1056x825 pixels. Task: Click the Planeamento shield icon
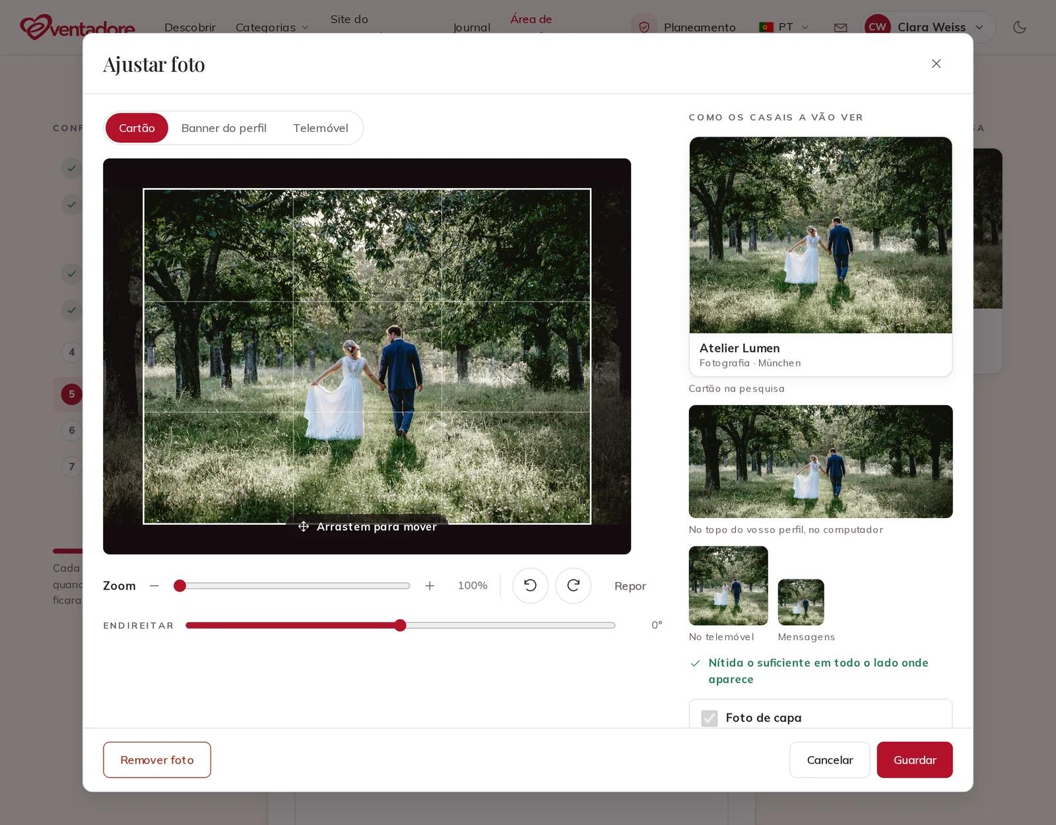pos(644,27)
